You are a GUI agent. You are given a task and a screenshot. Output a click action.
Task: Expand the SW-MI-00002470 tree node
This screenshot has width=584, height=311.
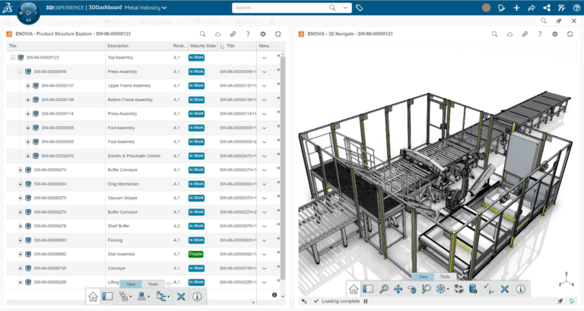(27, 156)
